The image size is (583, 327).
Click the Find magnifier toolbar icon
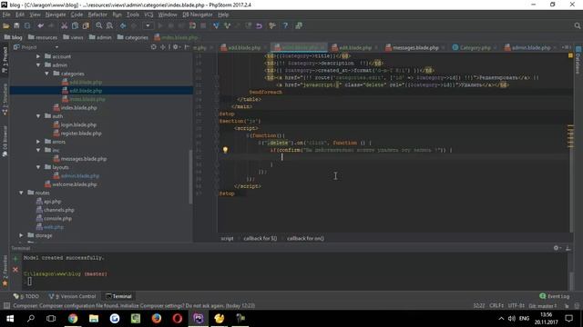click(x=99, y=25)
